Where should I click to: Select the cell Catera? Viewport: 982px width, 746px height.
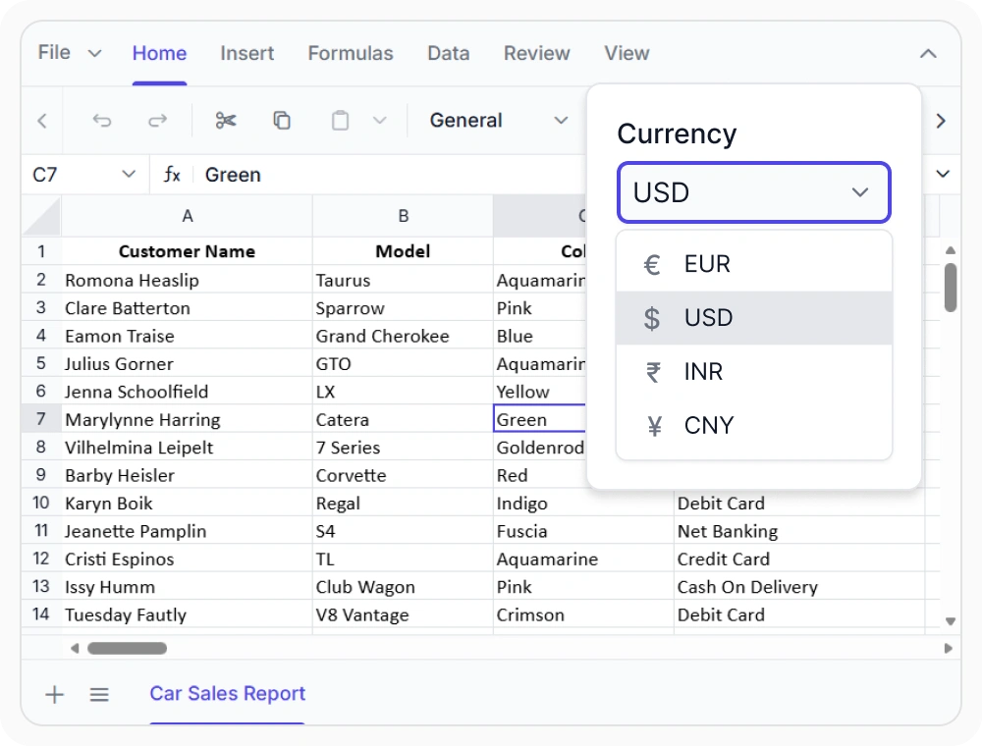[403, 419]
